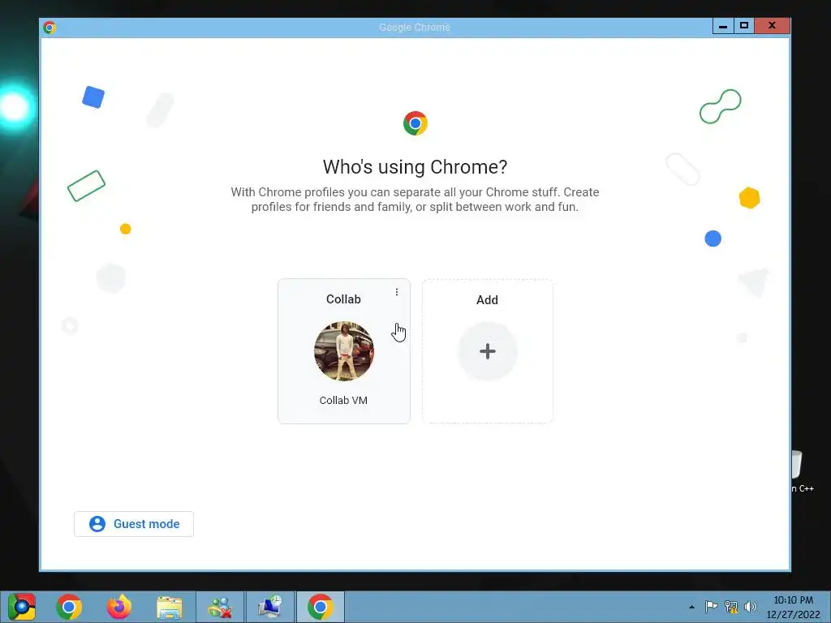Open network status tray icon

(x=731, y=607)
